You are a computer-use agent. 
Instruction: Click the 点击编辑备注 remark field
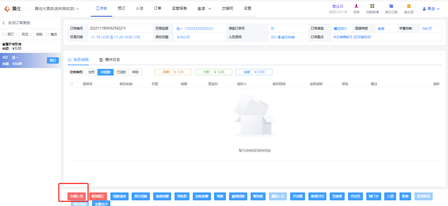[352, 37]
